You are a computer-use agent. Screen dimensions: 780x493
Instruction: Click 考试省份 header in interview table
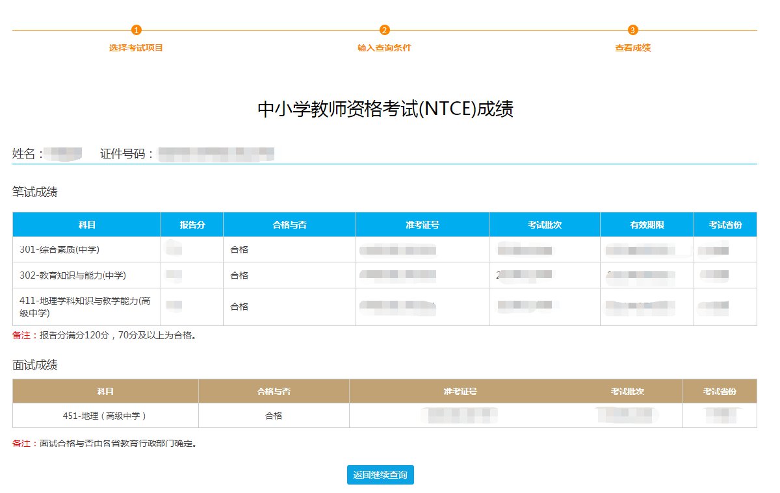point(720,392)
